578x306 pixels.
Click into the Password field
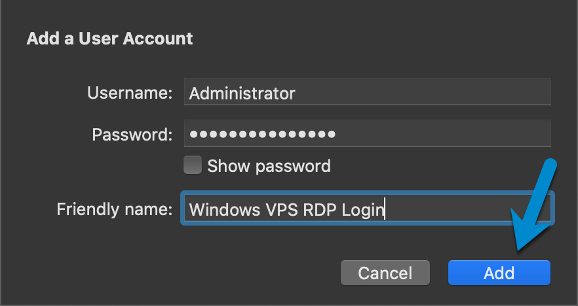pyautogui.click(x=367, y=135)
